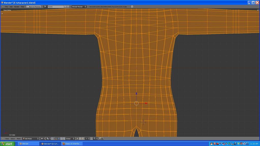Enable the translate manipulator arrow
260x146 pixels.
coord(59,139)
